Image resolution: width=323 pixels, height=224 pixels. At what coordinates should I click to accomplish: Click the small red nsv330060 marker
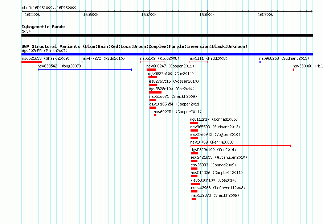[x=293, y=70]
